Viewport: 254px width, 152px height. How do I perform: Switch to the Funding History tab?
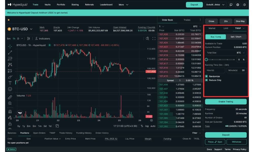tap(84, 133)
